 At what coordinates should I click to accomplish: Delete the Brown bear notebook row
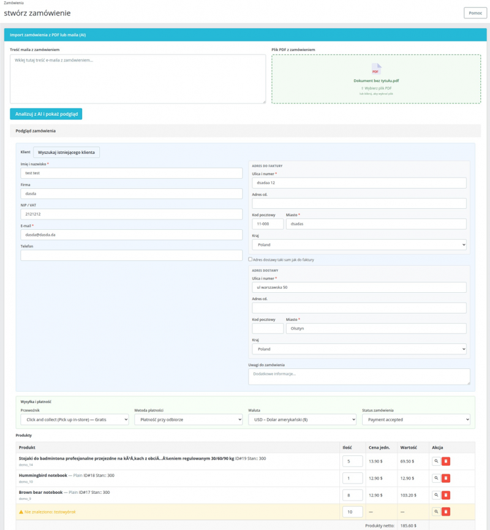(x=446, y=495)
